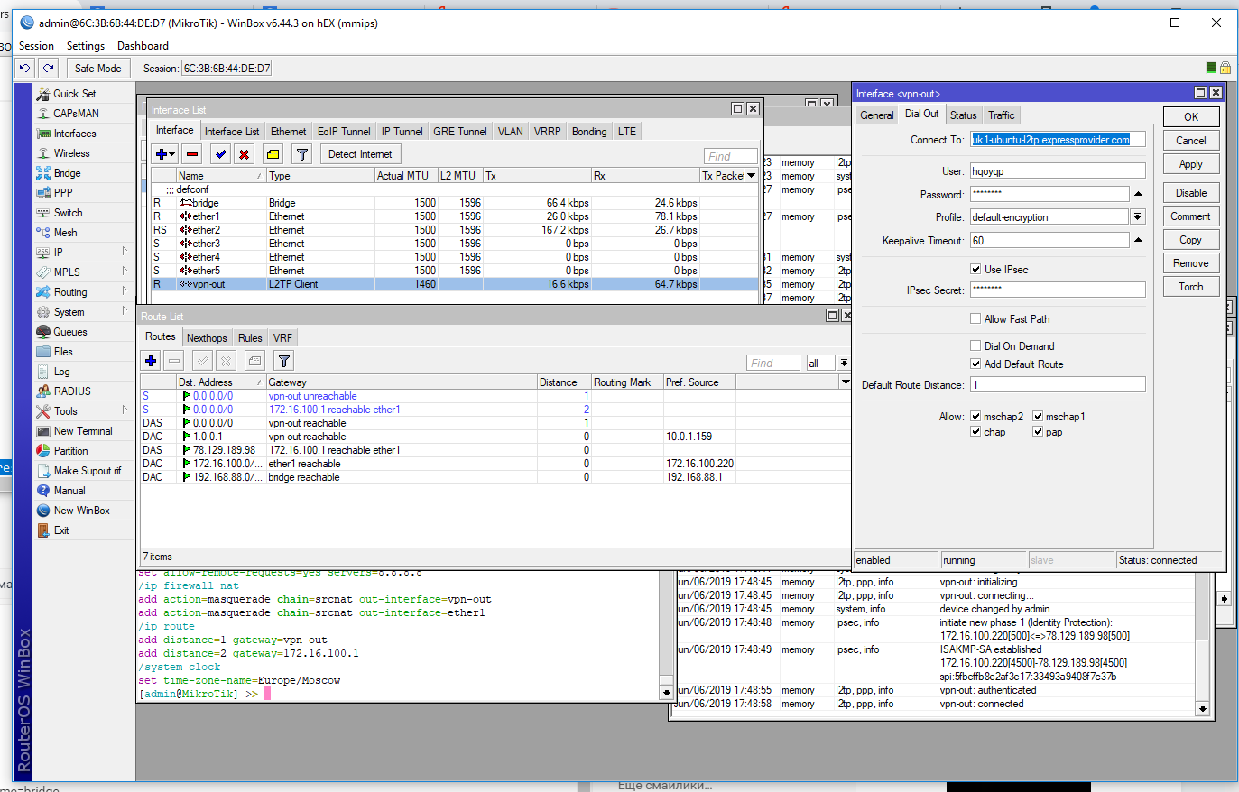Click Detect Internet button
This screenshot has height=792, width=1239.
click(360, 154)
